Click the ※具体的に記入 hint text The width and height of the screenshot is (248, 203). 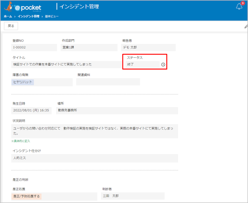(21, 141)
